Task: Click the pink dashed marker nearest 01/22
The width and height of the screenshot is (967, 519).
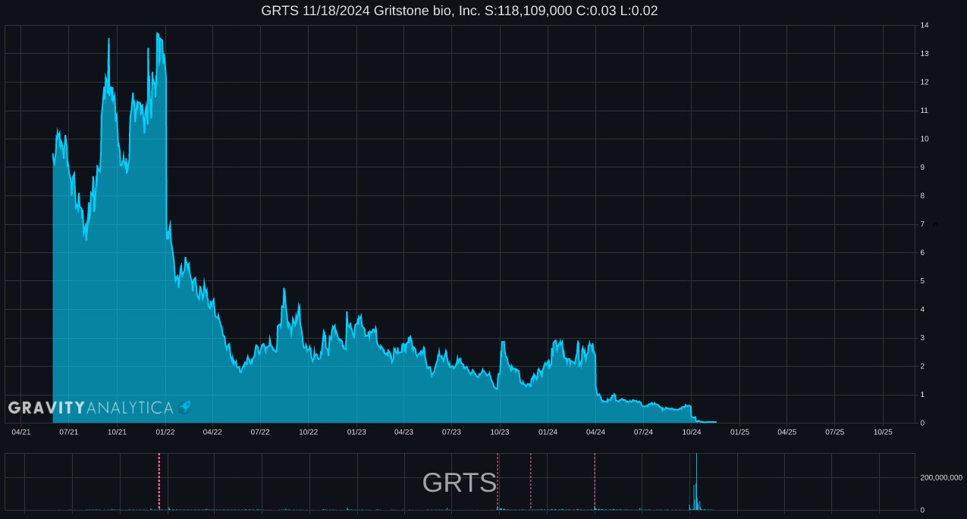Action: point(159,481)
